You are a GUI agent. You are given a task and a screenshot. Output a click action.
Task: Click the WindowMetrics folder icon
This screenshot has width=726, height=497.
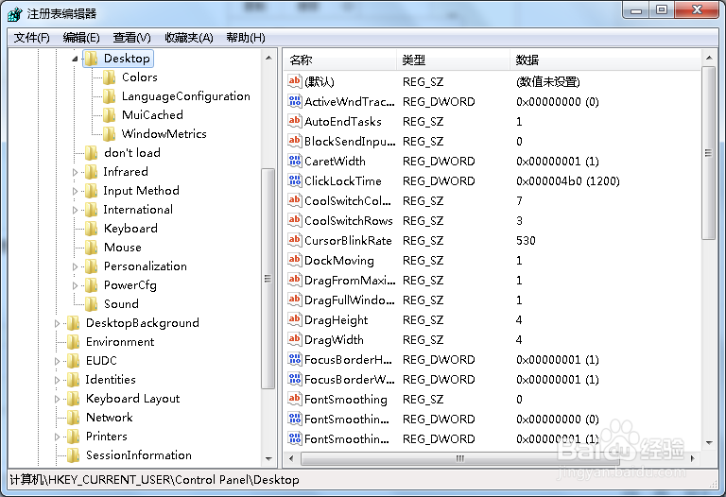(110, 134)
